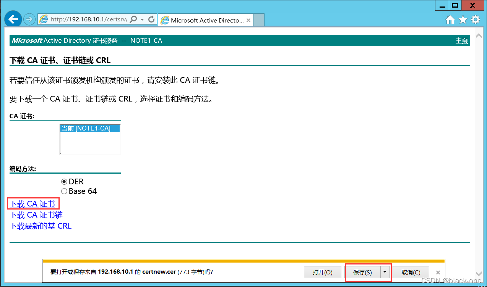Click the Internet Explorer icon in address bar
487x287 pixels.
[44, 19]
